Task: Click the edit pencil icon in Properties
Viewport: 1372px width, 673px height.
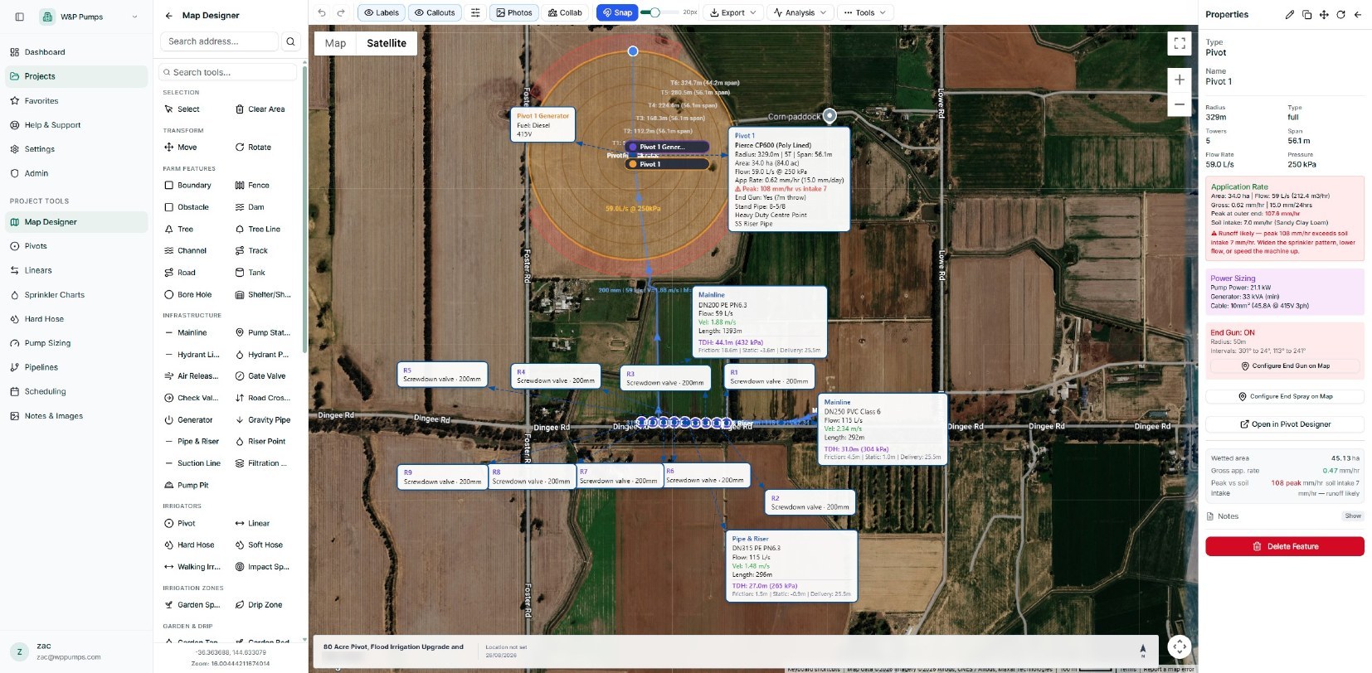Action: [1290, 14]
